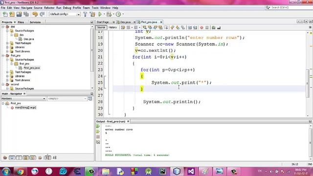Toggle Sort by Name in Navigator
Screen dimensions: 313x176
point(48,157)
